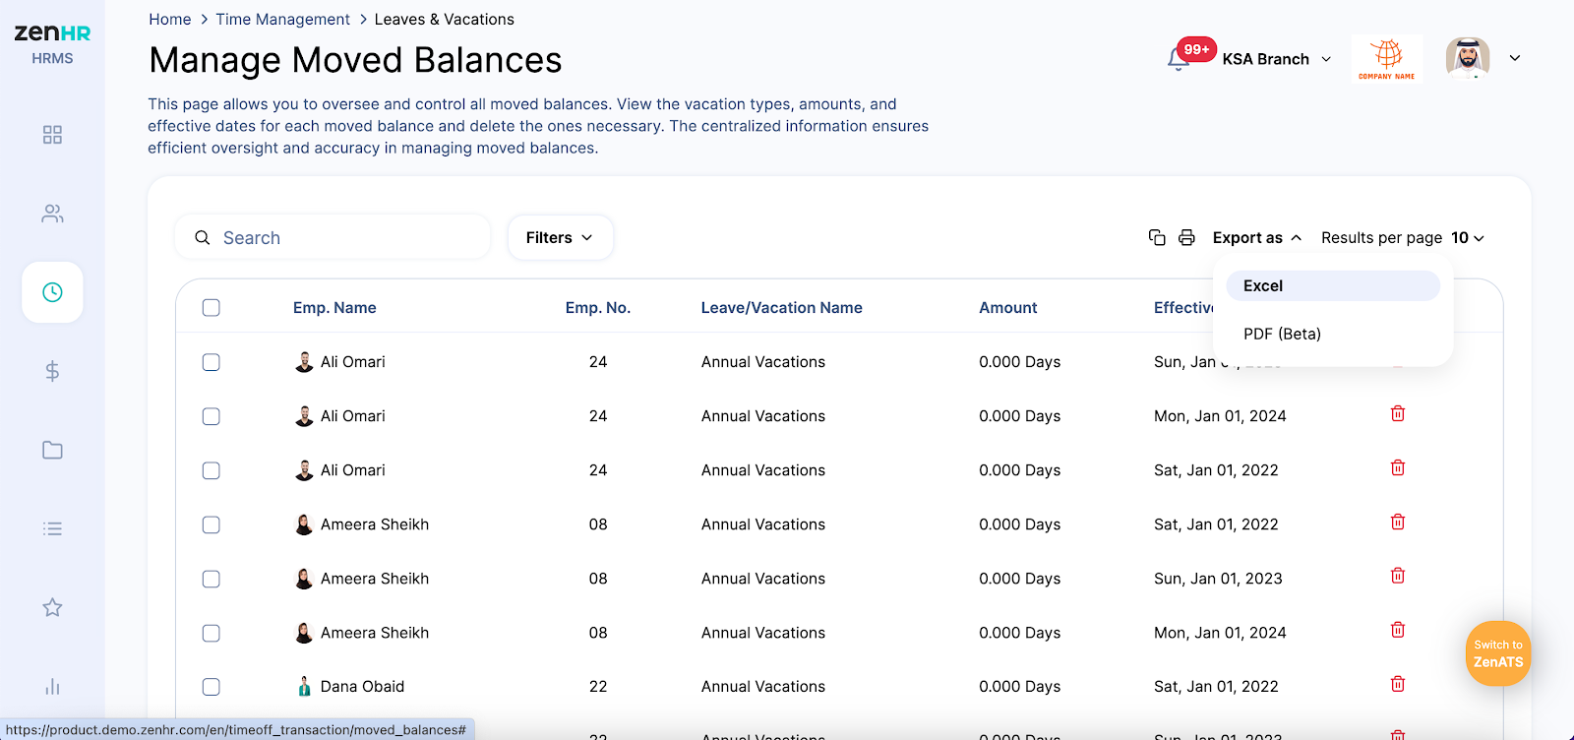Viewport: 1574px width, 740px height.
Task: Check Ali Omari Mon, Jan 01, 2024 row checkbox
Action: coord(211,416)
